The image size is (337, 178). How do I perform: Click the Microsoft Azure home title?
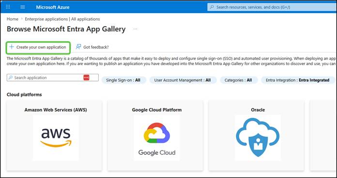click(53, 7)
